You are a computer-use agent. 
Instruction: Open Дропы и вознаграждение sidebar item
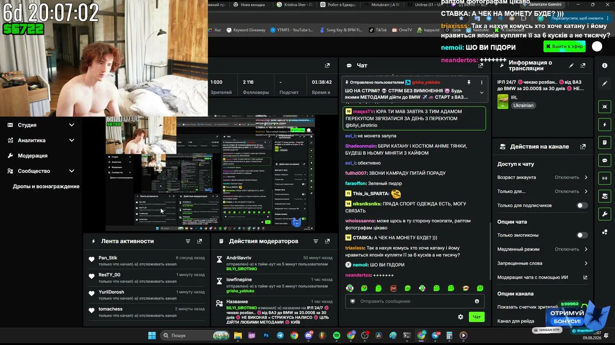coord(46,186)
